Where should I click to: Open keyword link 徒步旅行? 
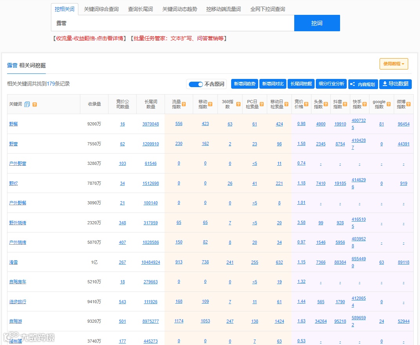tap(18, 302)
